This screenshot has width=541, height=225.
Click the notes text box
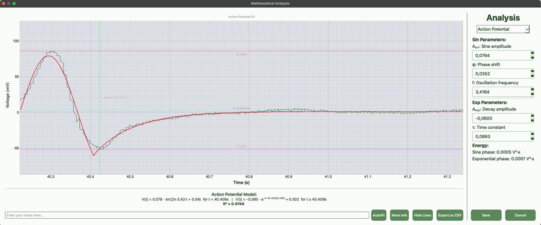coord(187,215)
